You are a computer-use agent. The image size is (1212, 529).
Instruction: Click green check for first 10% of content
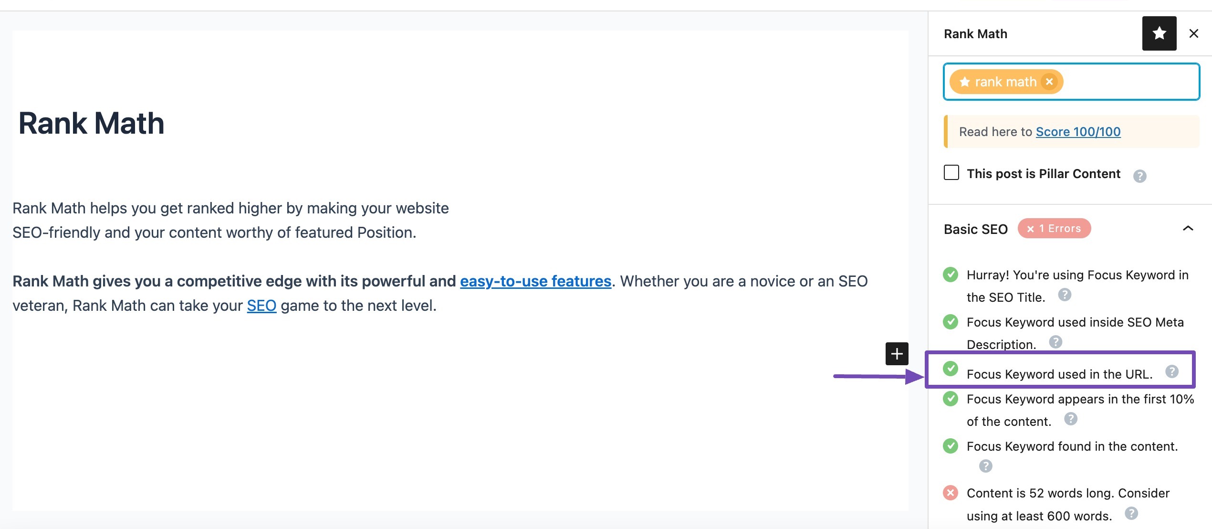(951, 399)
